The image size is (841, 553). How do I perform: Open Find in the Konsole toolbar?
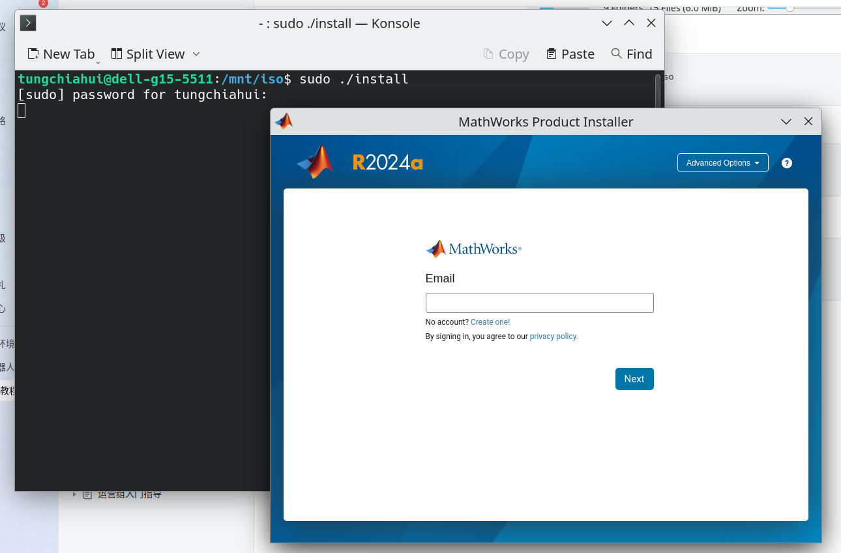tap(632, 54)
